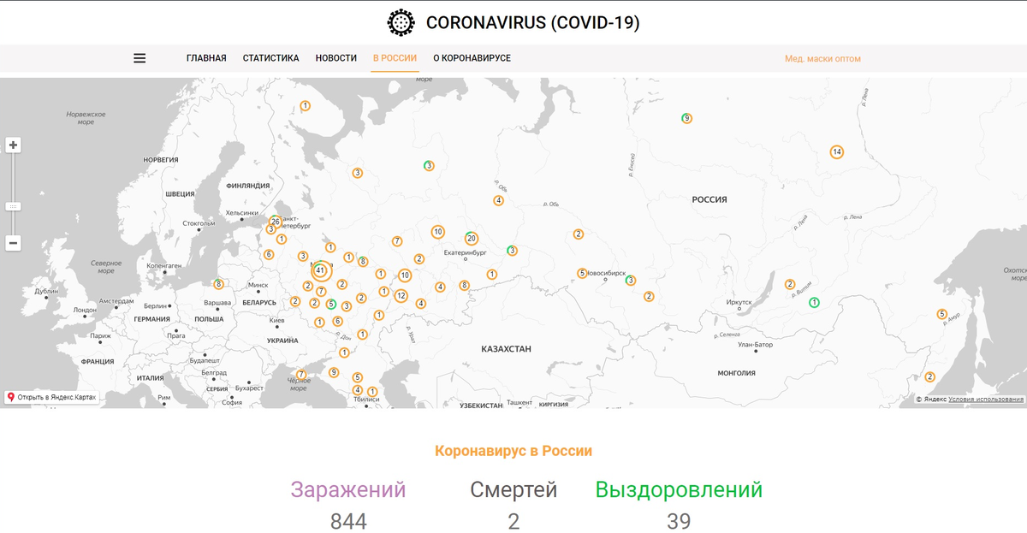
Task: Click the CORONAVIRUS (COVID-19) site title
Action: 532,23
